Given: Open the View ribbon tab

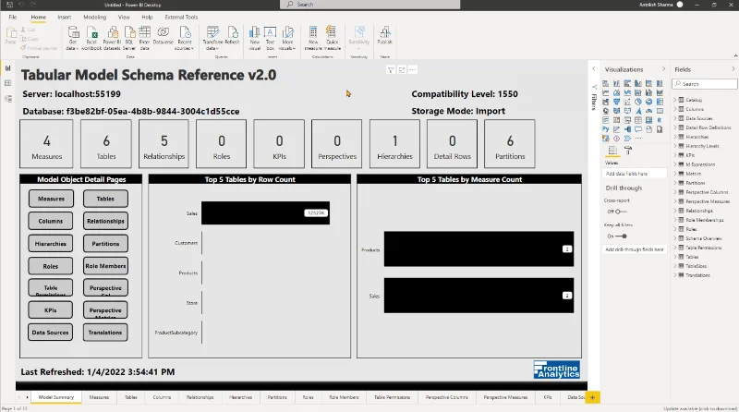Looking at the screenshot, I should click(124, 17).
